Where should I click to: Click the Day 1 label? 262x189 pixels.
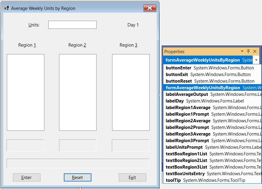[x=133, y=25]
